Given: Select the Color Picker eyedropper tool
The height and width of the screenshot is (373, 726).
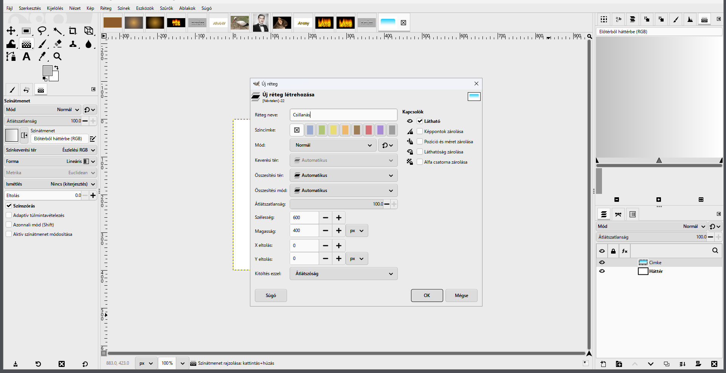Looking at the screenshot, I should [42, 57].
